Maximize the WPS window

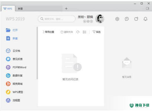click(x=142, y=4)
